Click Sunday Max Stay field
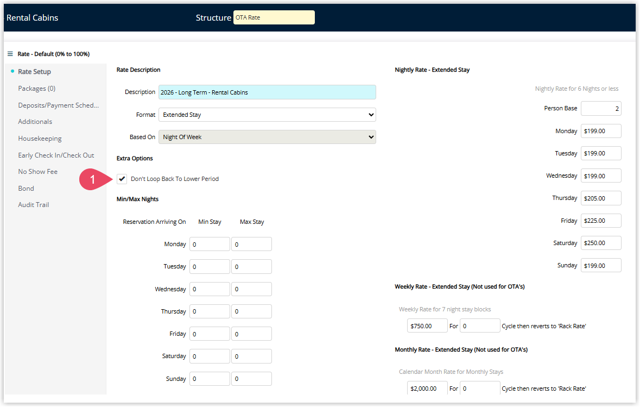Screen dimensions: 640x407 click(251, 379)
